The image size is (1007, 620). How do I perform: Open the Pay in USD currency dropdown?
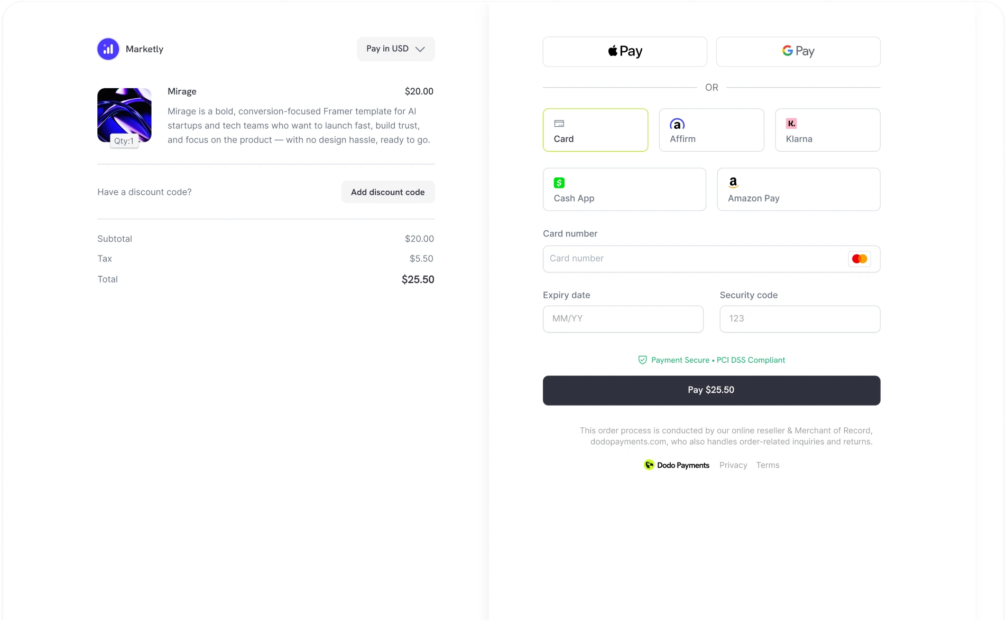(x=395, y=49)
